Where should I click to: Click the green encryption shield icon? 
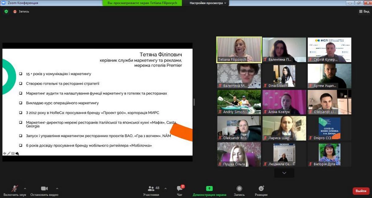[x=6, y=11]
